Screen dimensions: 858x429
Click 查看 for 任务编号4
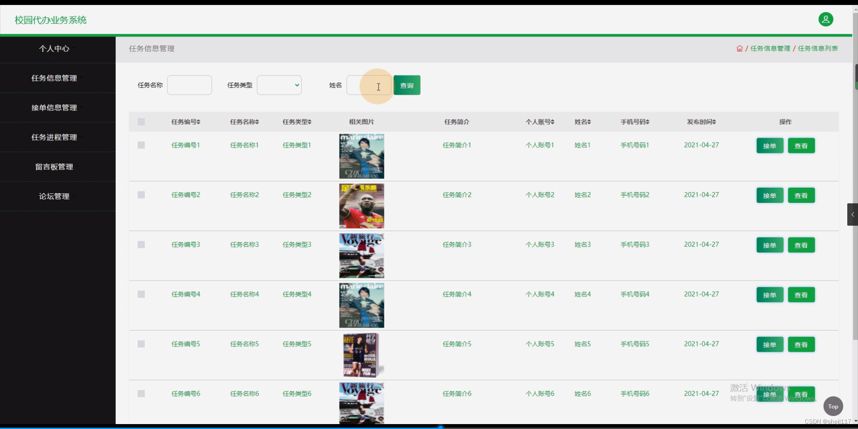(801, 295)
